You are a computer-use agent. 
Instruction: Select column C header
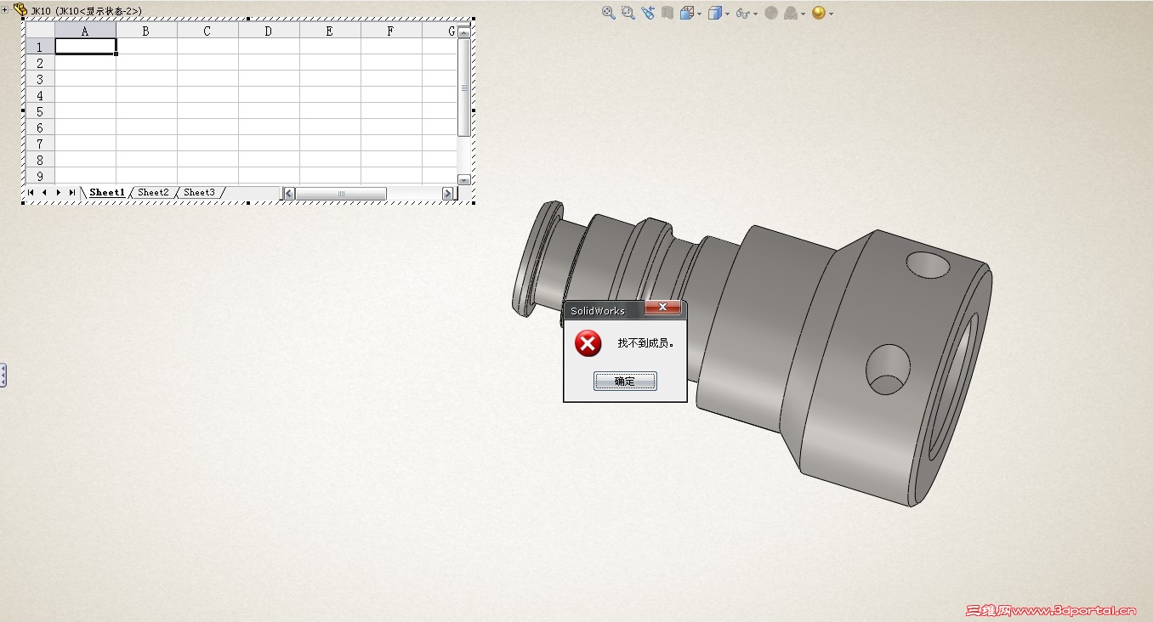(208, 31)
